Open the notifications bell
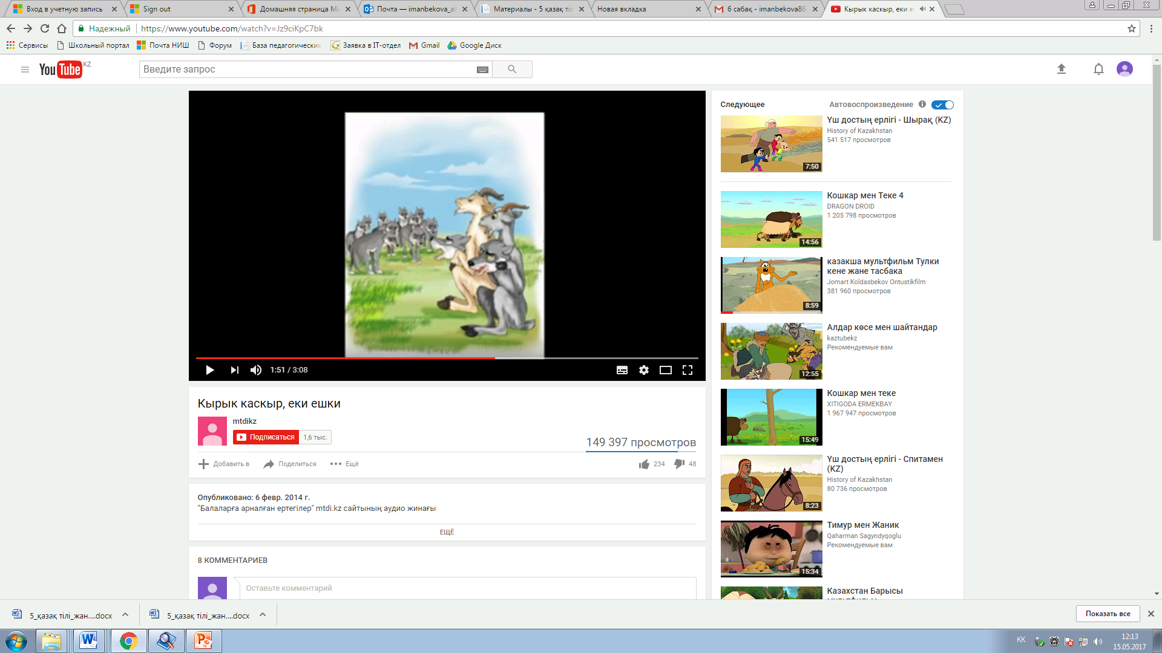 coord(1098,70)
